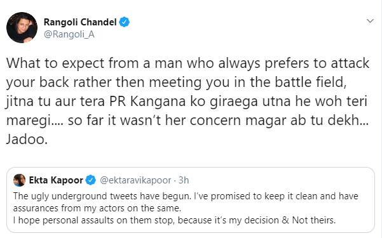Image resolution: width=382 pixels, height=238 pixels.
Task: Click the line 'What to expect from a man'
Action: tap(95, 63)
